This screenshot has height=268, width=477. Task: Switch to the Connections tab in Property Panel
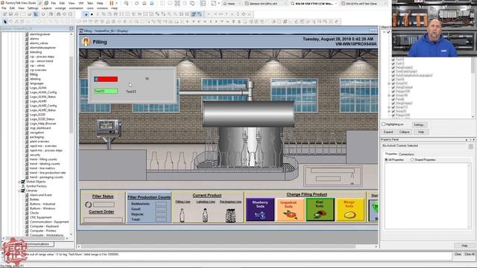coord(406,154)
